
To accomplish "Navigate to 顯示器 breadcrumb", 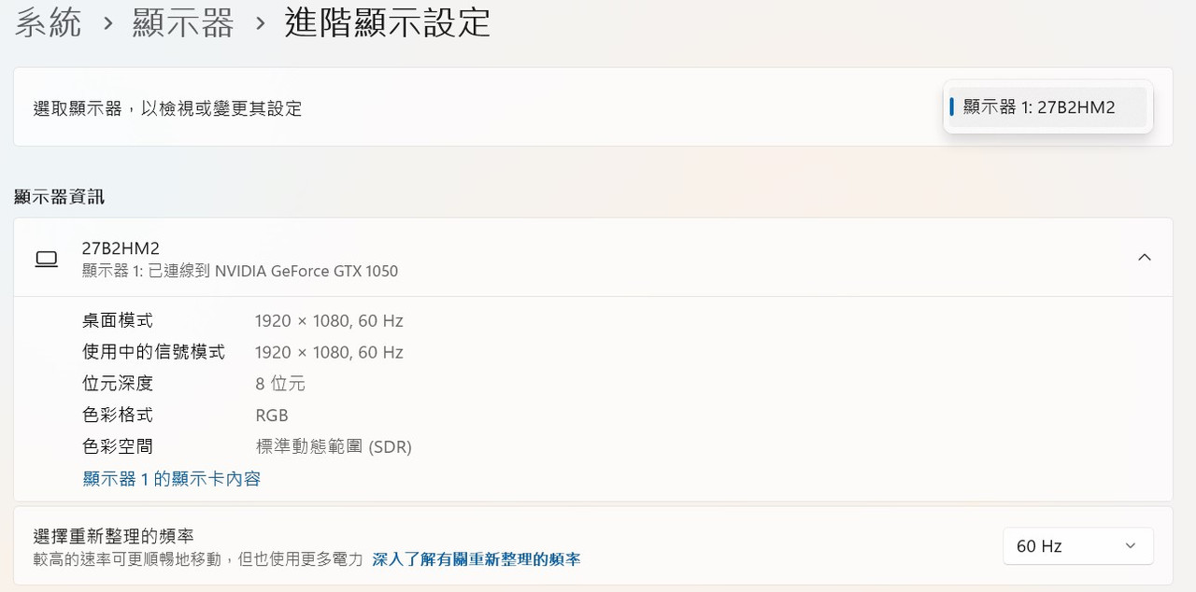I will (183, 23).
